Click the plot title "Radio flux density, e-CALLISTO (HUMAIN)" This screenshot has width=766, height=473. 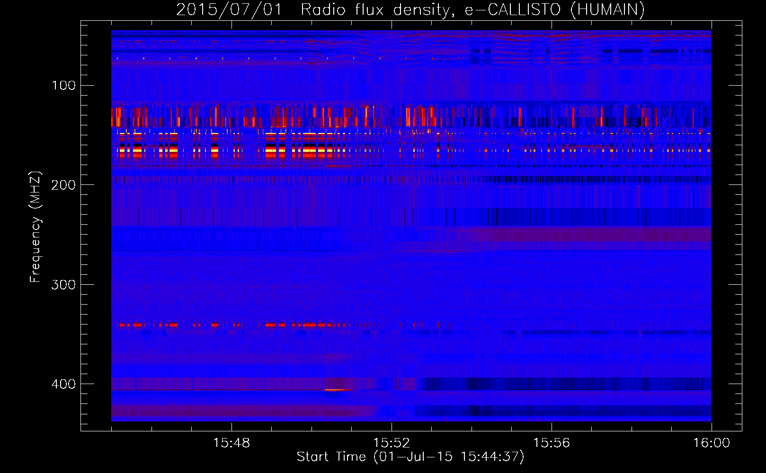point(472,10)
